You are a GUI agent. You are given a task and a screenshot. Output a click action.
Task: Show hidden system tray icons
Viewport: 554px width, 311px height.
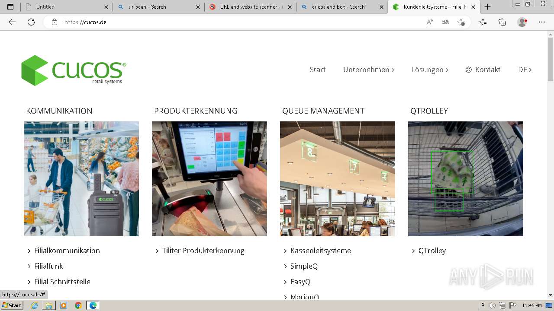(483, 305)
